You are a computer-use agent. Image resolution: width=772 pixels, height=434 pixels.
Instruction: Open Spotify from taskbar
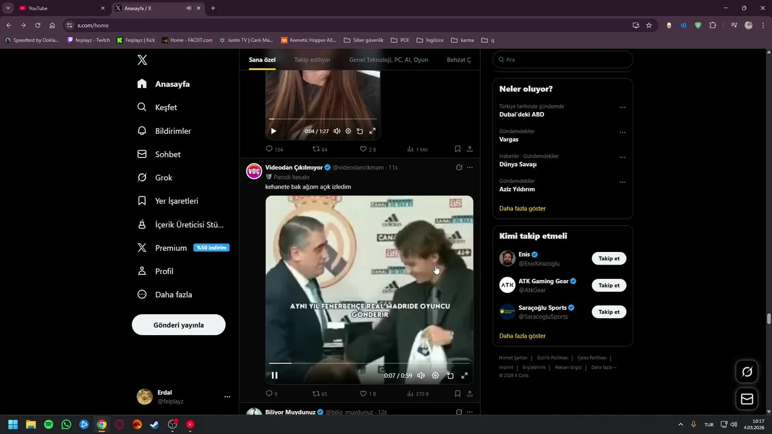click(x=48, y=424)
